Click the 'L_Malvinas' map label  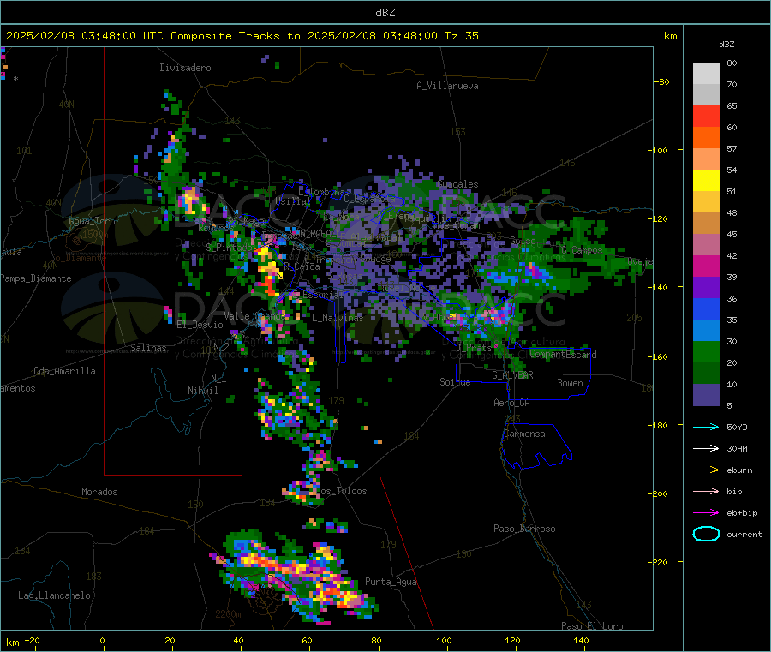tap(338, 318)
